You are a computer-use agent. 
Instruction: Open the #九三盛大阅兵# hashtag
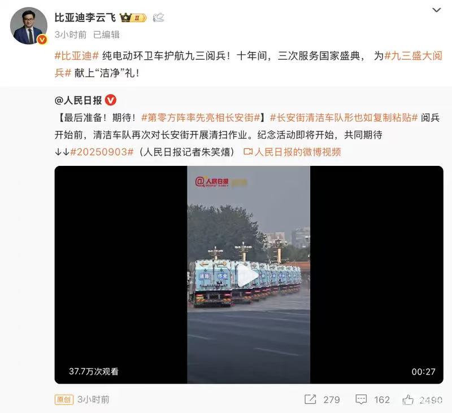pos(248,64)
